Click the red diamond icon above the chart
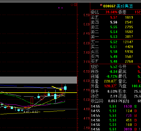This screenshot has width=141, height=131. 72,5
